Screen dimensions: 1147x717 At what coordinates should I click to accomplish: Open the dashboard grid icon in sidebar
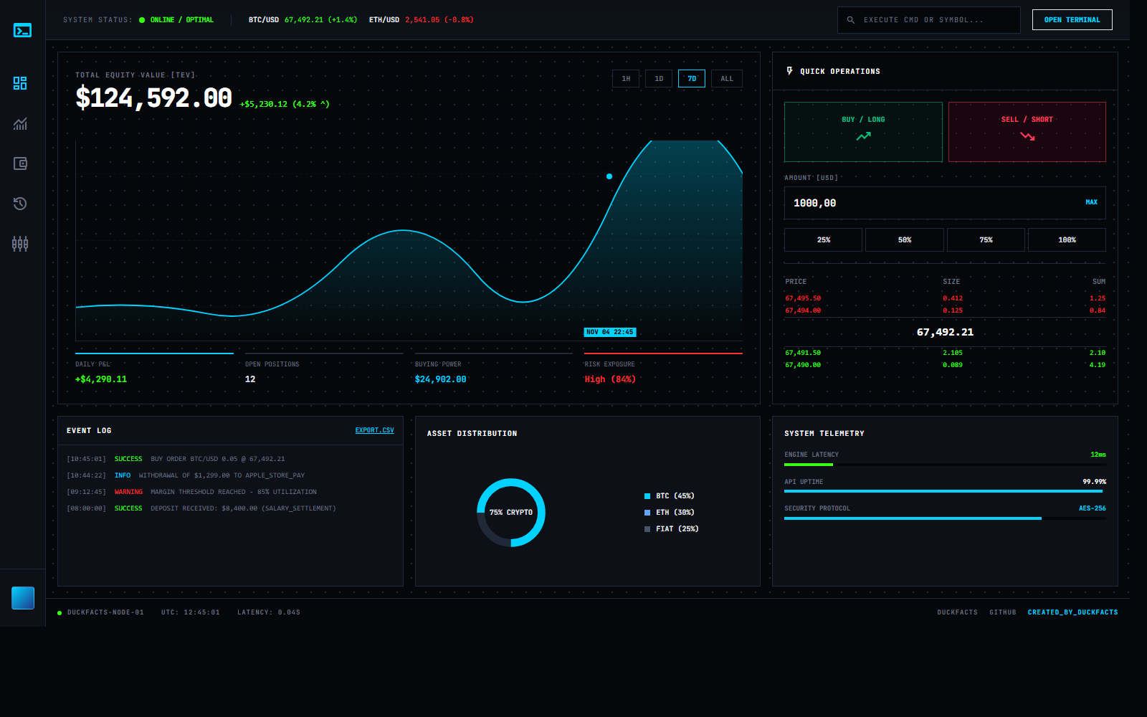pyautogui.click(x=20, y=83)
